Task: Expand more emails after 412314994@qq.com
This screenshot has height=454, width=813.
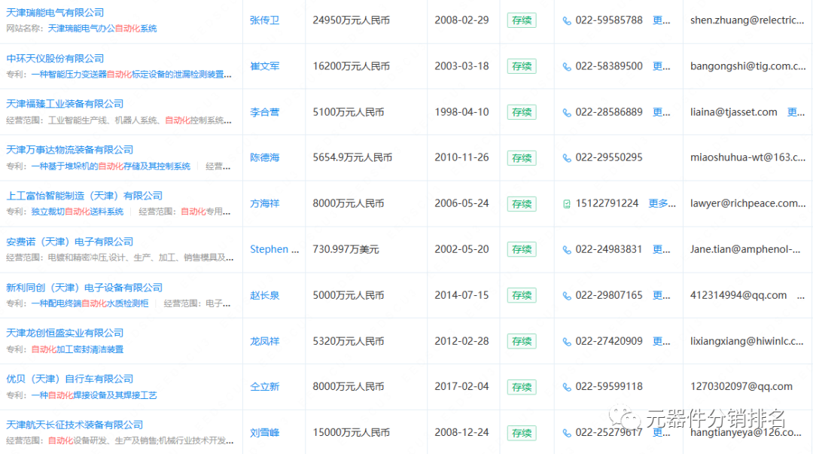Action: tap(800, 297)
